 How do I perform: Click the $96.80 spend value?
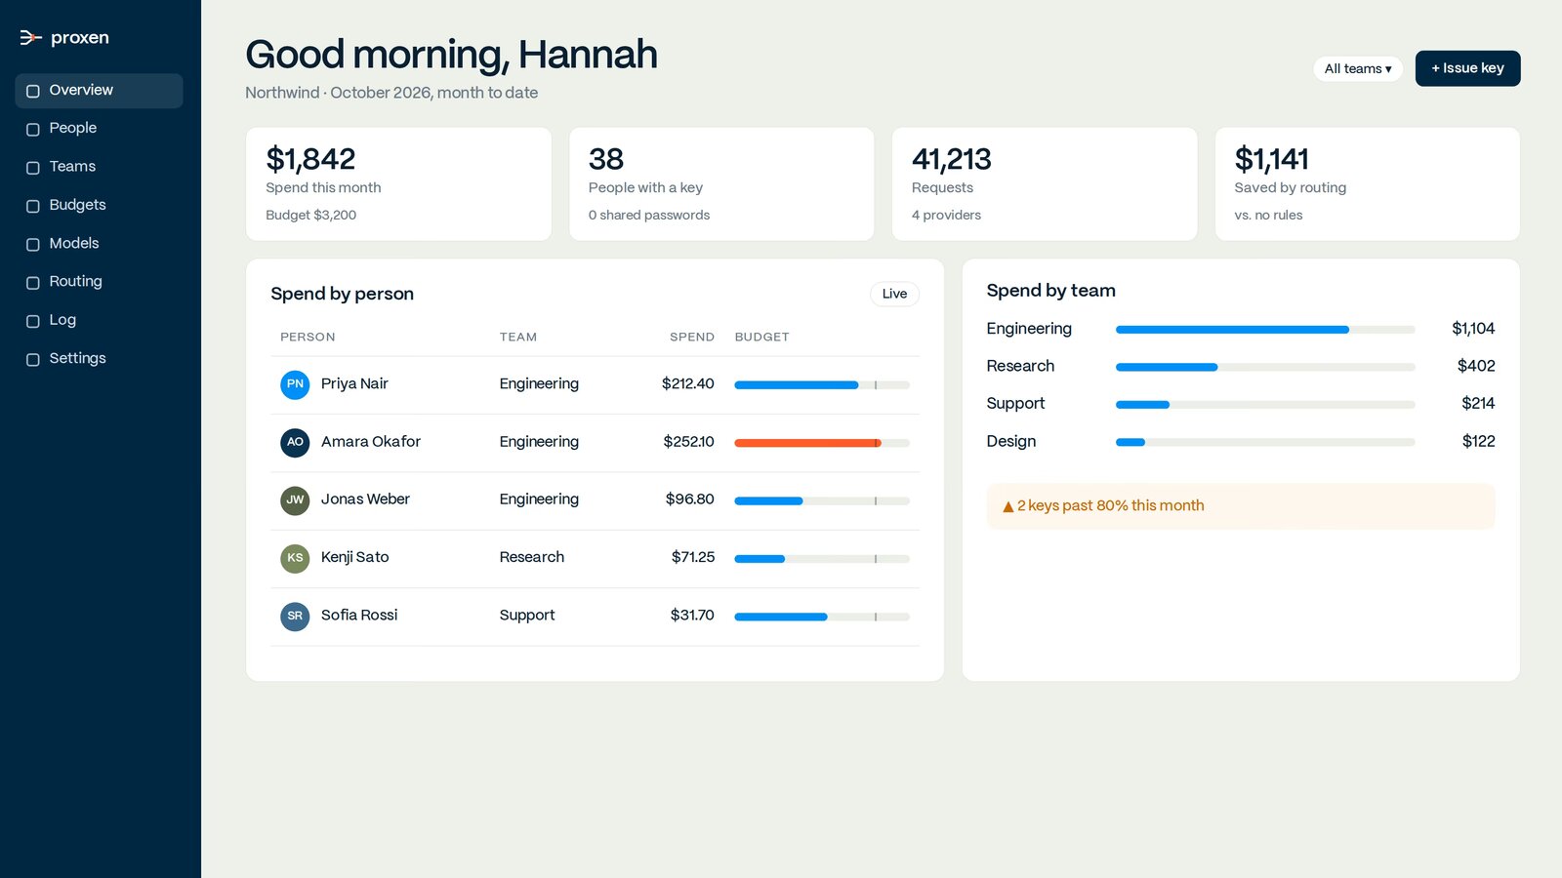(x=690, y=499)
